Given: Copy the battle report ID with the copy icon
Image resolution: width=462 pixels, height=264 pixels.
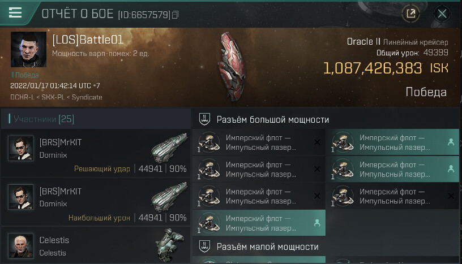Looking at the screenshot, I should coord(176,15).
